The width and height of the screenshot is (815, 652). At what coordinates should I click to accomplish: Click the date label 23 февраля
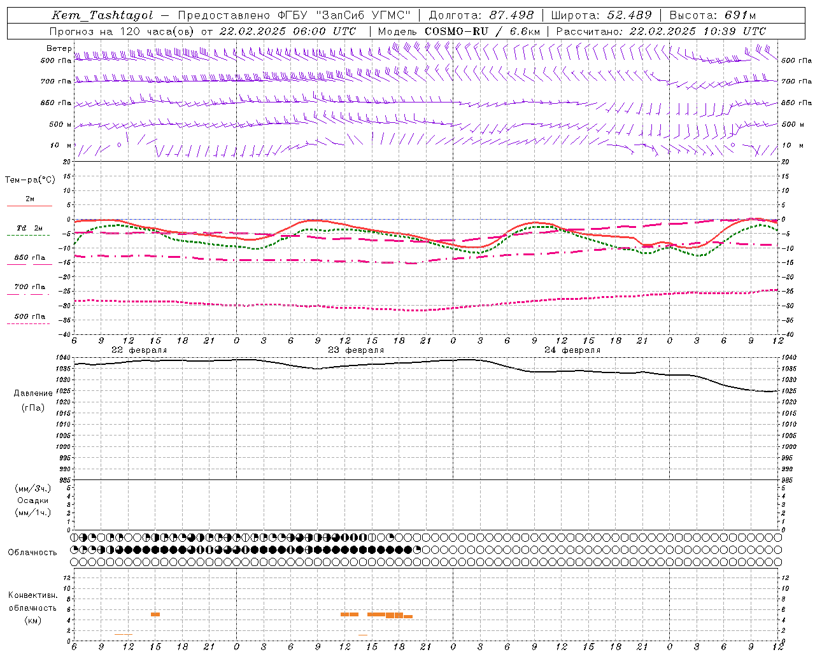tap(356, 350)
